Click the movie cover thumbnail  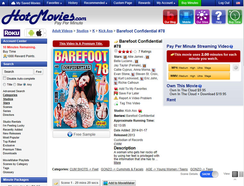[x=81, y=89]
